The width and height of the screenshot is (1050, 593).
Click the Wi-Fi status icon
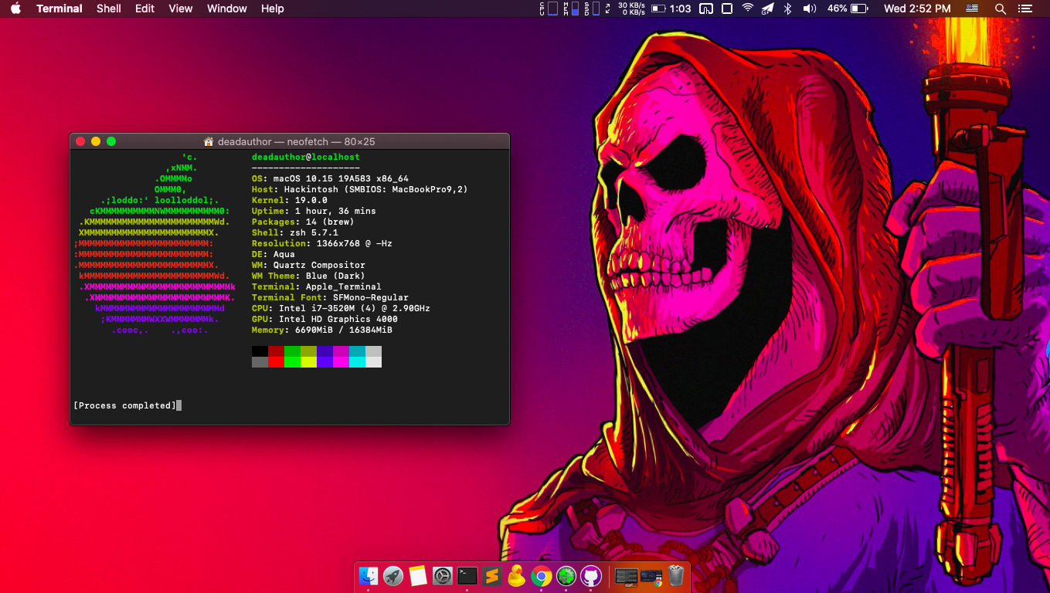click(747, 8)
